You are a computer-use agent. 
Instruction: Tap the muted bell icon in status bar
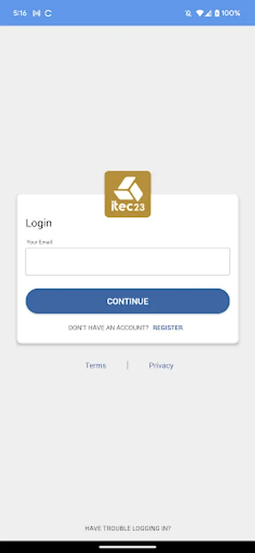pyautogui.click(x=189, y=14)
